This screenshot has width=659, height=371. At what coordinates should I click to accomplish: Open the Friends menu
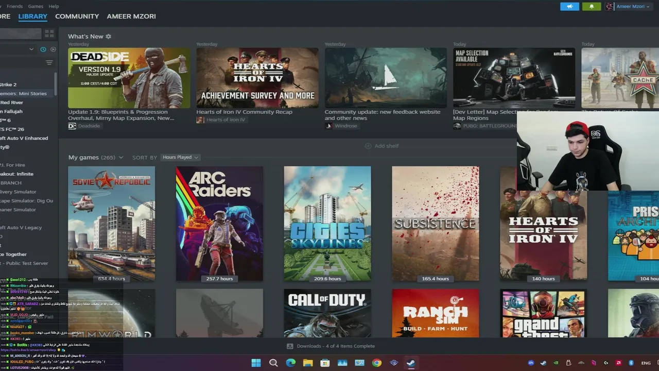(x=14, y=6)
